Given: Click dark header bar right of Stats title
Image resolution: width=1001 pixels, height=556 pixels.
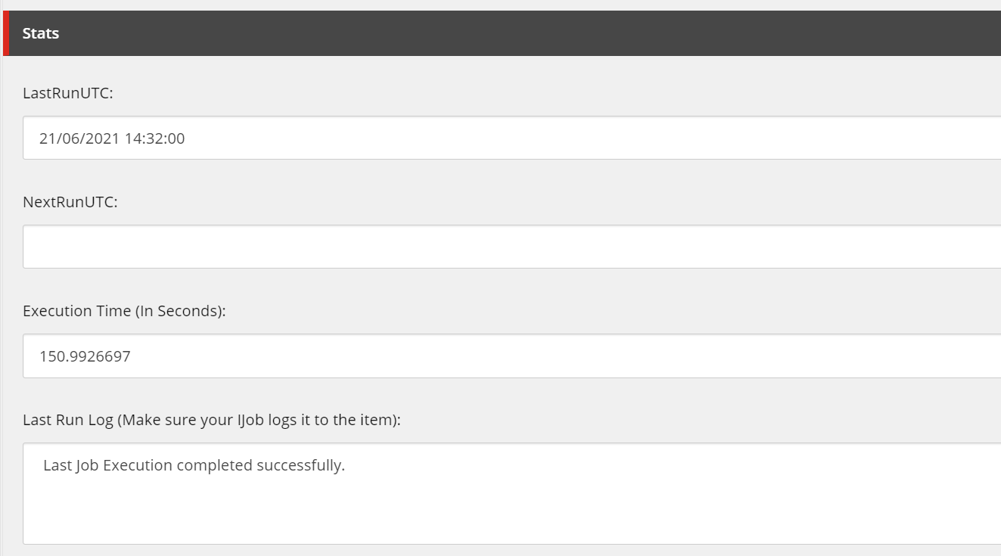Looking at the screenshot, I should 530,33.
